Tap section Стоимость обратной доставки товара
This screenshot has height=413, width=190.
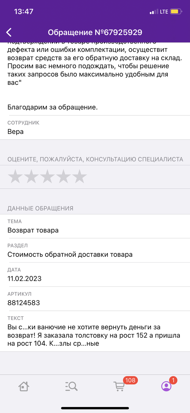click(70, 255)
